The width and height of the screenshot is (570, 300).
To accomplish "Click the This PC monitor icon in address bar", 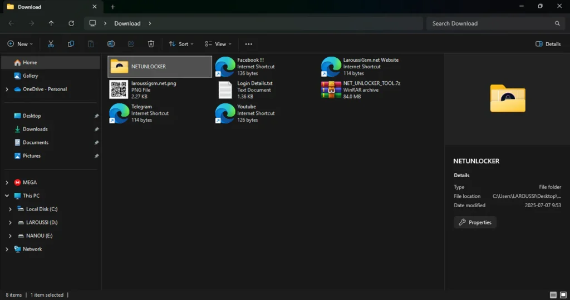I will click(x=93, y=23).
